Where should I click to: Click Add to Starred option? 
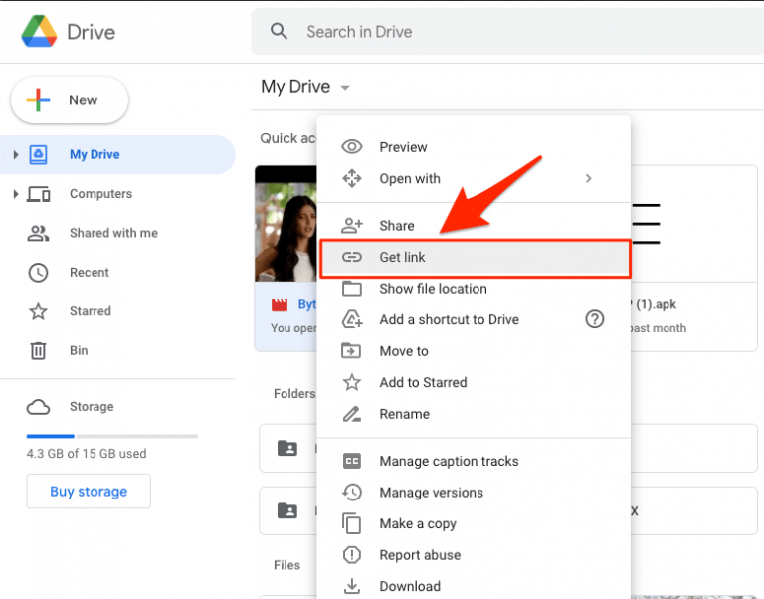[423, 383]
